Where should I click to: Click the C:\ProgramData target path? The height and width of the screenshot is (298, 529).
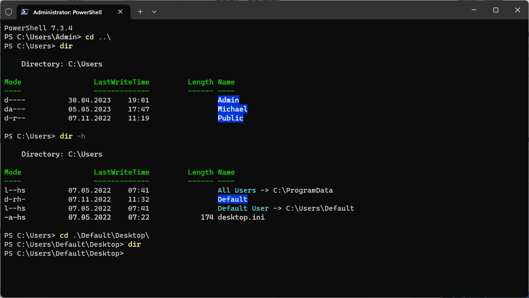[x=303, y=190]
